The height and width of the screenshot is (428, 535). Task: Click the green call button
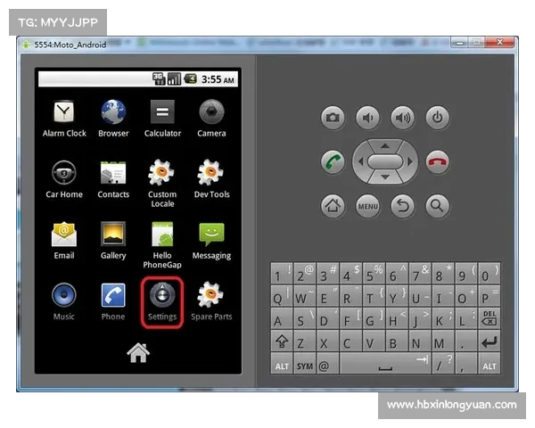coord(333,162)
